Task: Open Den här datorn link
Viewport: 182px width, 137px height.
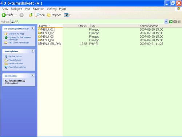Action: pos(15,56)
